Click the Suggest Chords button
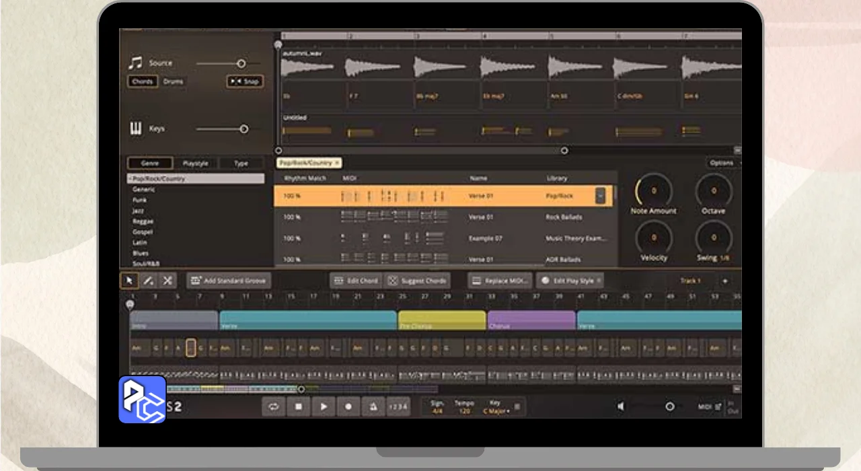This screenshot has width=861, height=471. click(x=417, y=281)
